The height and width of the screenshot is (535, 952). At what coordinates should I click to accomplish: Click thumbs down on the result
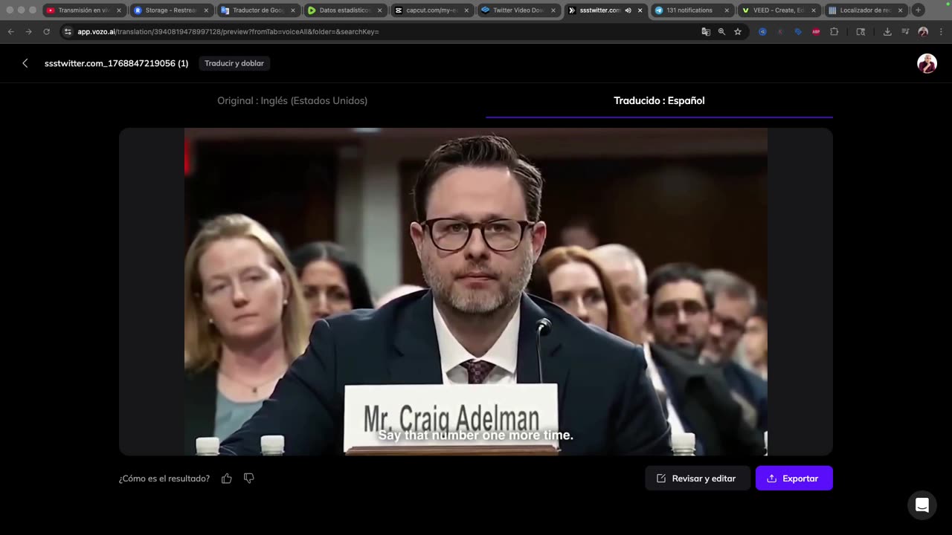click(249, 479)
